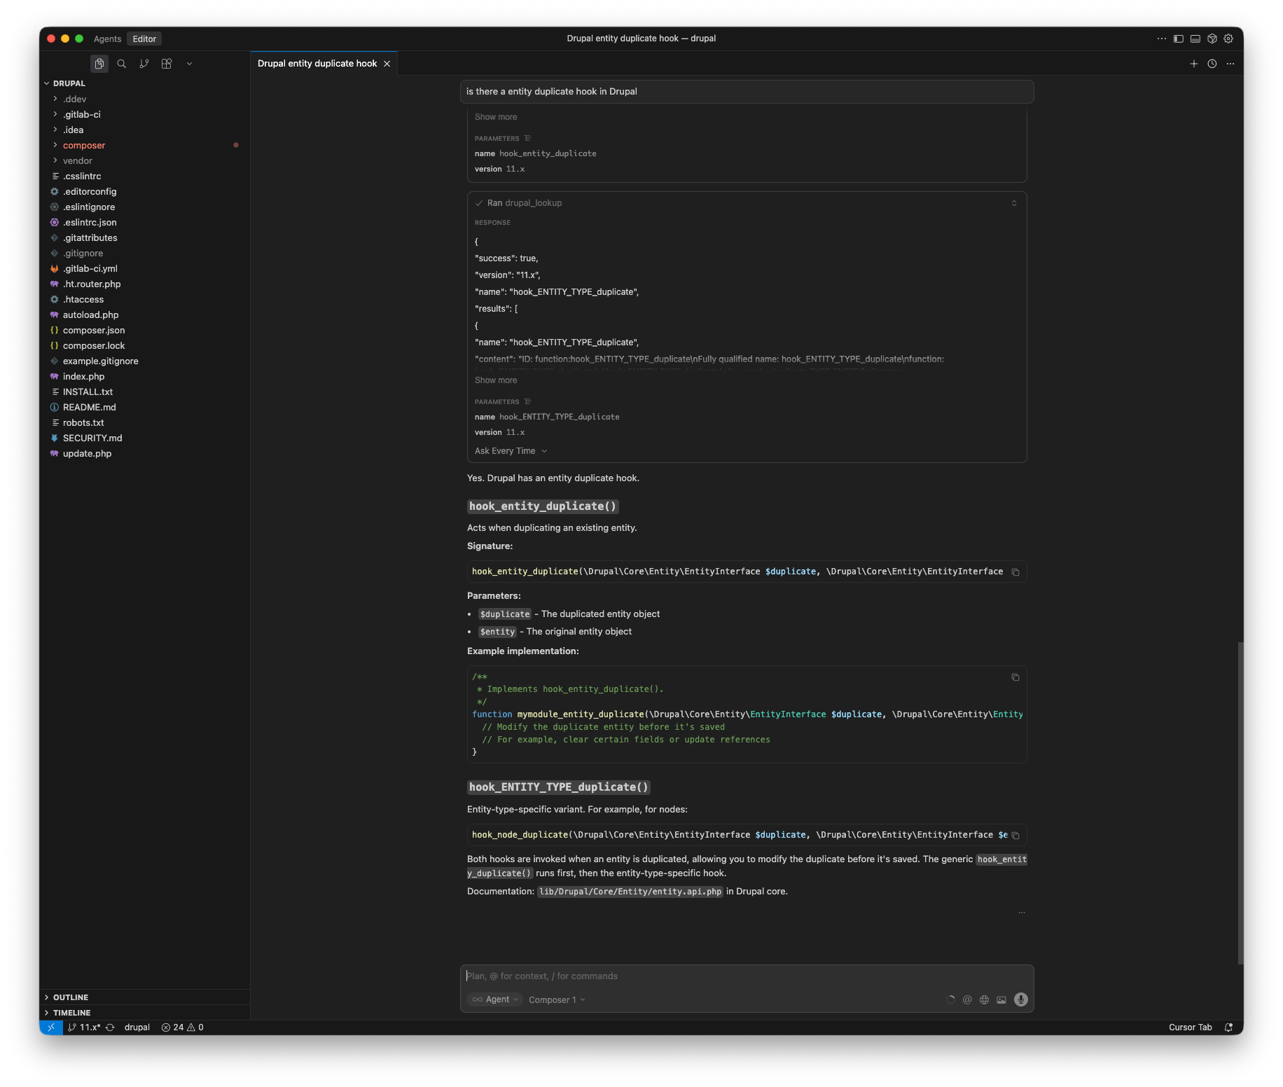Select the Drupal entity duplicate hook tab
Screen dimensions: 1283x1087
(317, 64)
